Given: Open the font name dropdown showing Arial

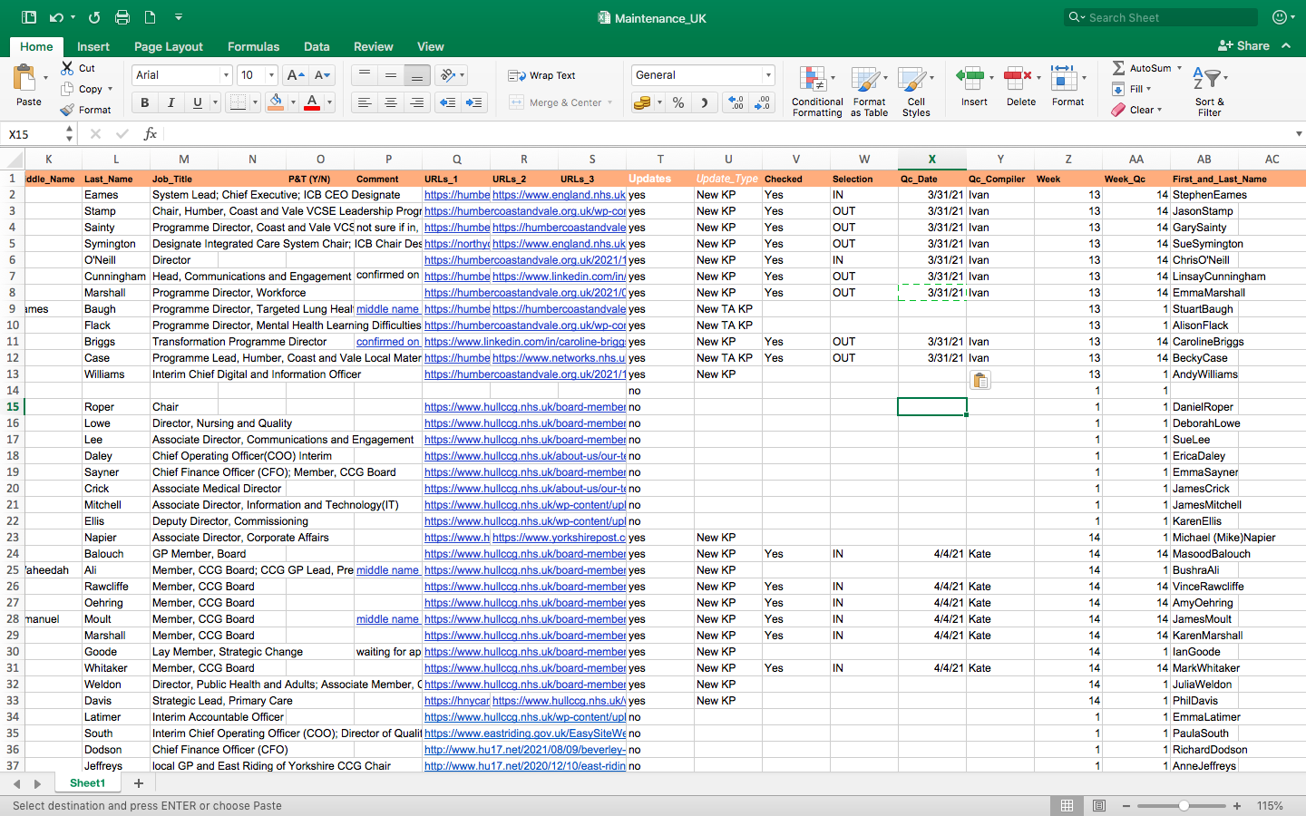Looking at the screenshot, I should 226,75.
